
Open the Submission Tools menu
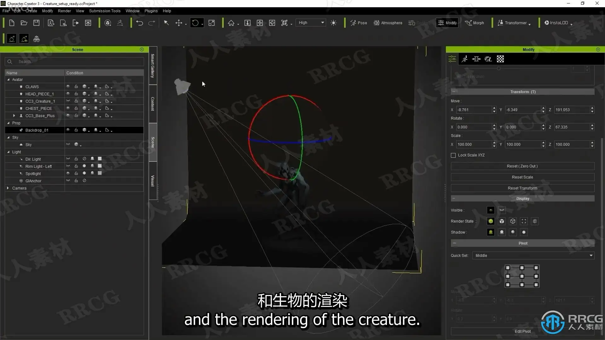pyautogui.click(x=105, y=11)
